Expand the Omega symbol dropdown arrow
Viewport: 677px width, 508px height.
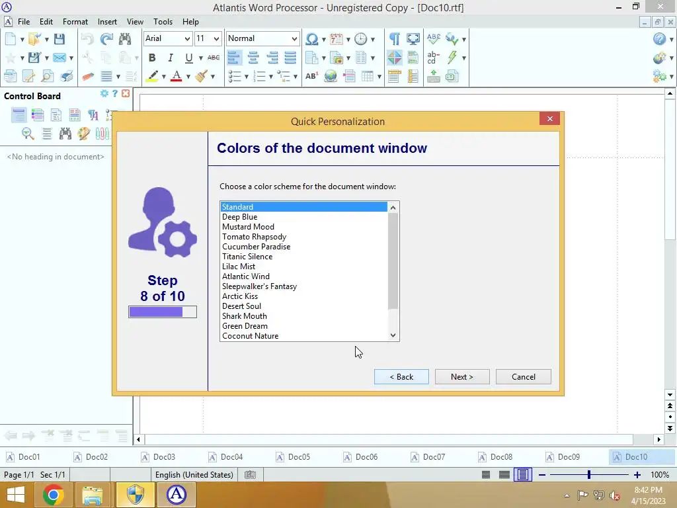pyautogui.click(x=324, y=39)
